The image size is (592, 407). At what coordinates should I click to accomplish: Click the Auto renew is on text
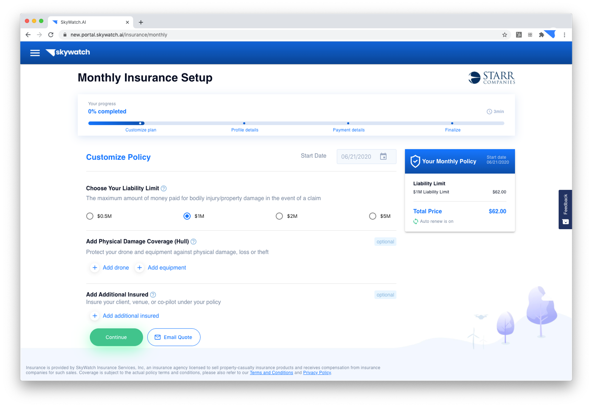436,221
